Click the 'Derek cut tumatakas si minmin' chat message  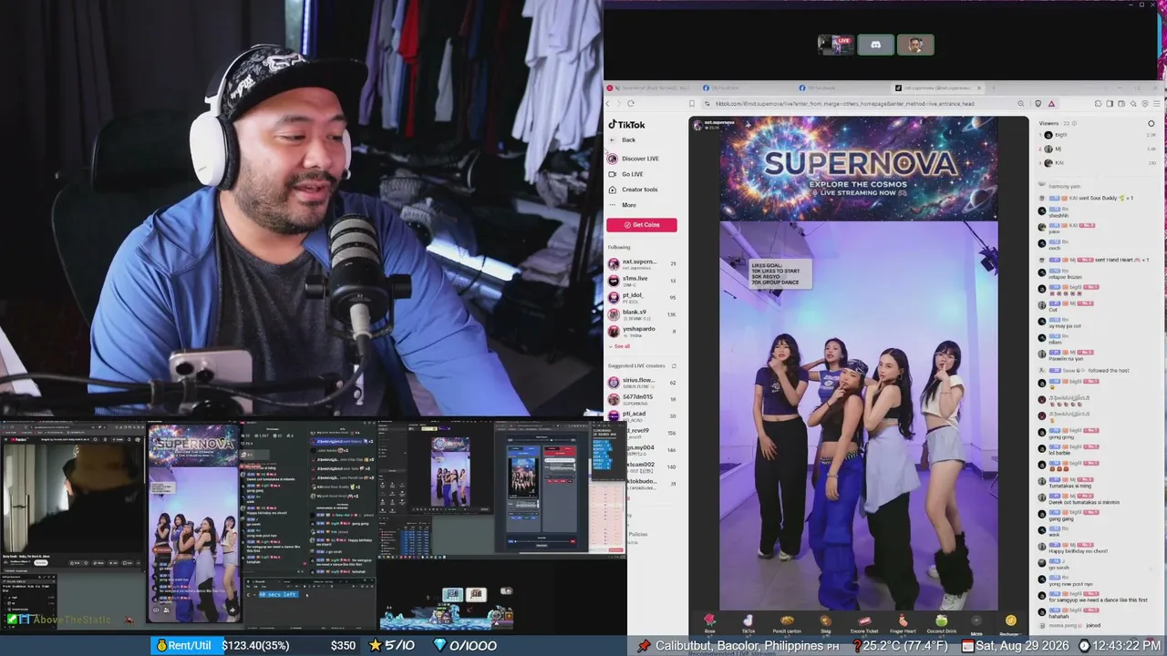1084,502
